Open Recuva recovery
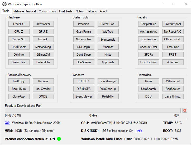Screen dimensions: 192x145 pos(43,81)
